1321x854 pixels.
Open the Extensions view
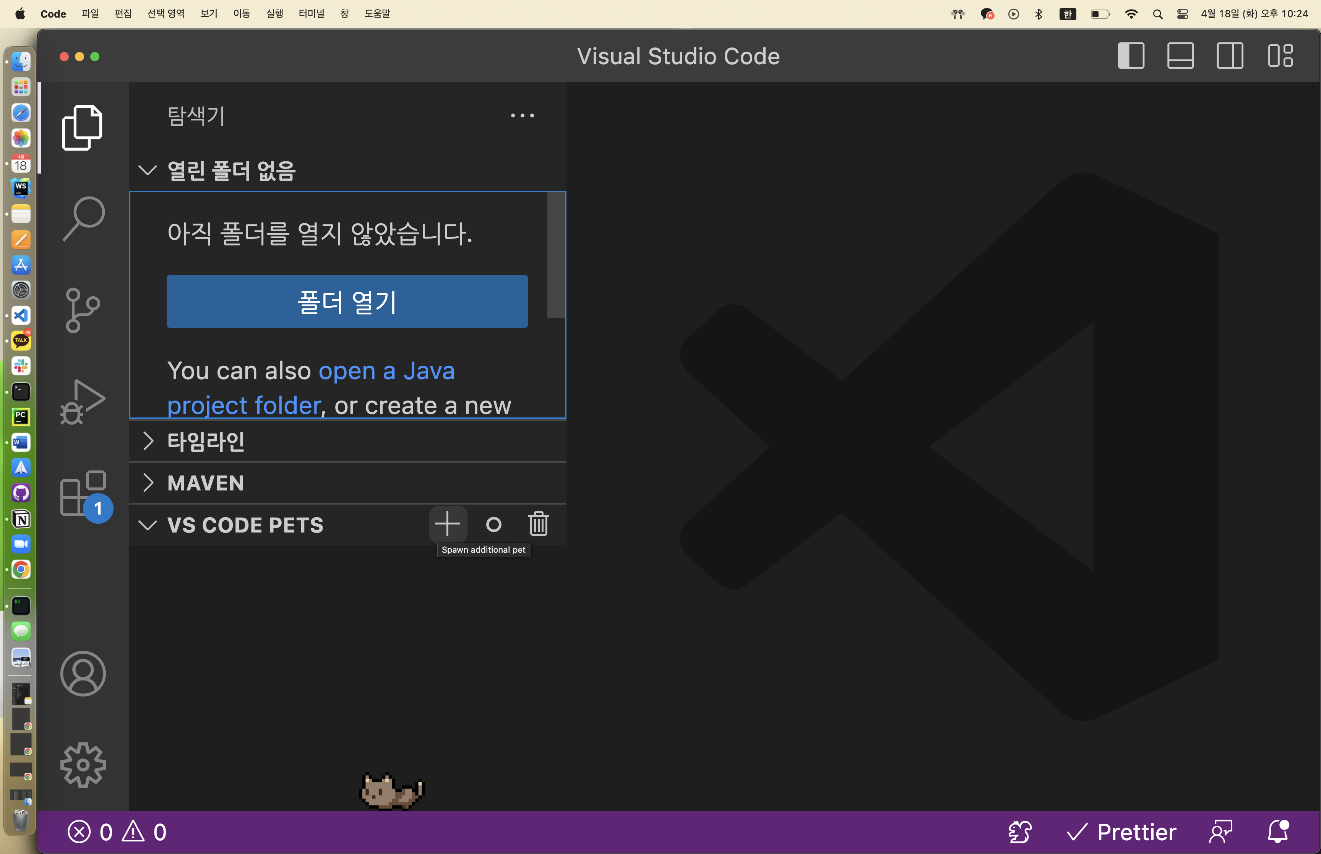click(x=83, y=493)
